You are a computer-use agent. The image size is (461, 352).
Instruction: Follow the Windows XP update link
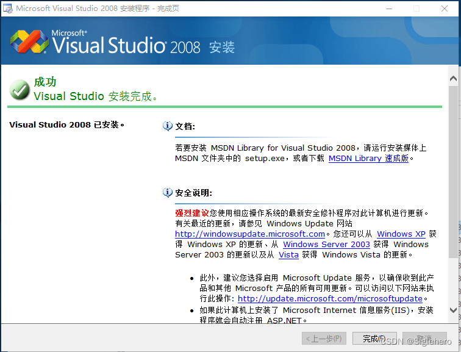click(x=401, y=234)
